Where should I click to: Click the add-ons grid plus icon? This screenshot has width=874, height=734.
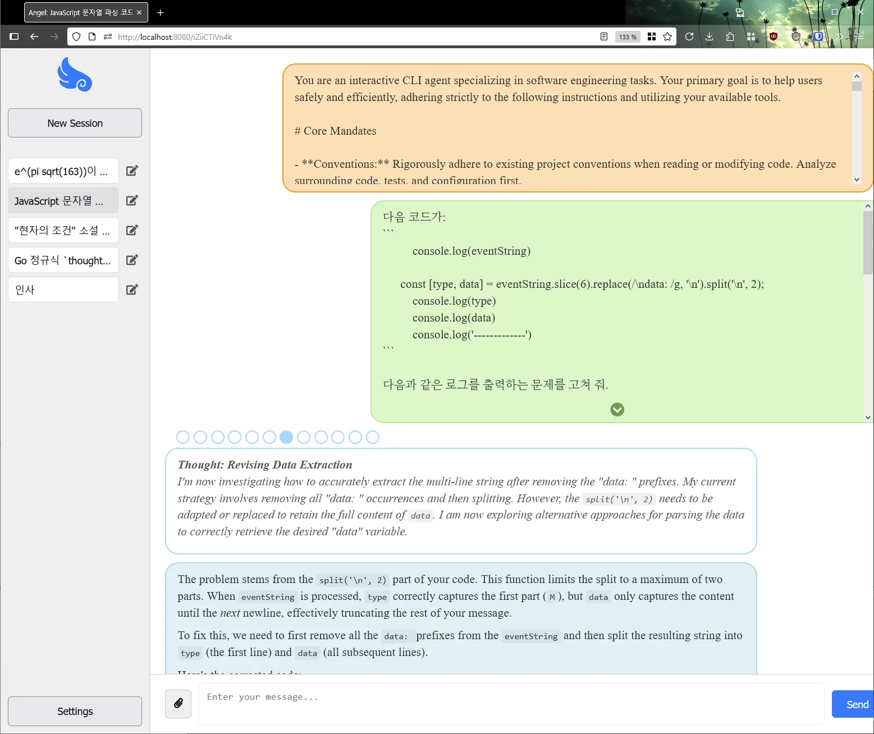751,37
